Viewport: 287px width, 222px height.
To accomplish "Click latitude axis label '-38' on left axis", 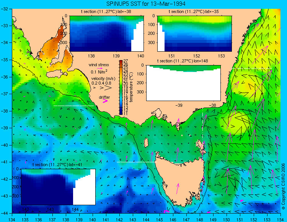I will click(4, 111).
